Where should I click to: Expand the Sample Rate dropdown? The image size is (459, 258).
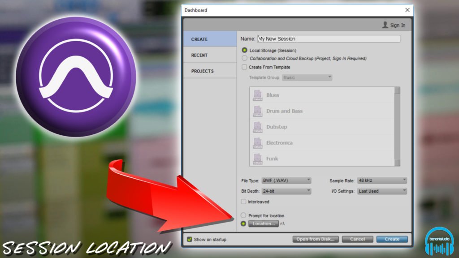click(382, 180)
